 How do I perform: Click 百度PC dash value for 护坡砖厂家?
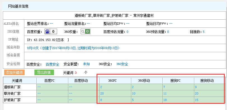(x=39, y=100)
